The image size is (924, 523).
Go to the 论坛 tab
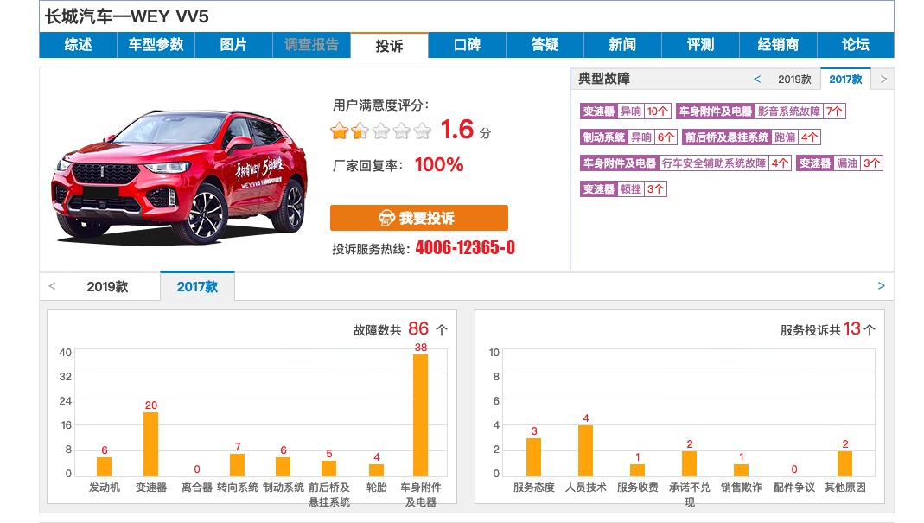click(856, 45)
